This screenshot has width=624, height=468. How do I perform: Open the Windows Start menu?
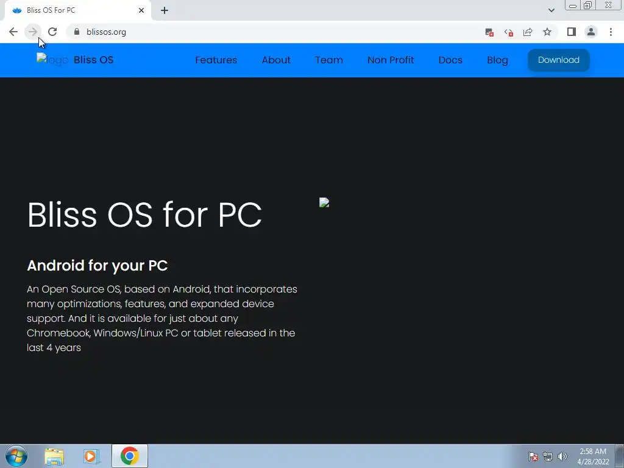[x=16, y=456]
